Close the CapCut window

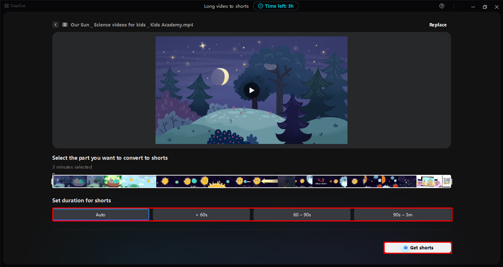[496, 7]
